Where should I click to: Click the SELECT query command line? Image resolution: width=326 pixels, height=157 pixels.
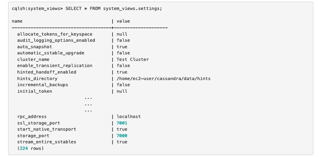tap(87, 9)
